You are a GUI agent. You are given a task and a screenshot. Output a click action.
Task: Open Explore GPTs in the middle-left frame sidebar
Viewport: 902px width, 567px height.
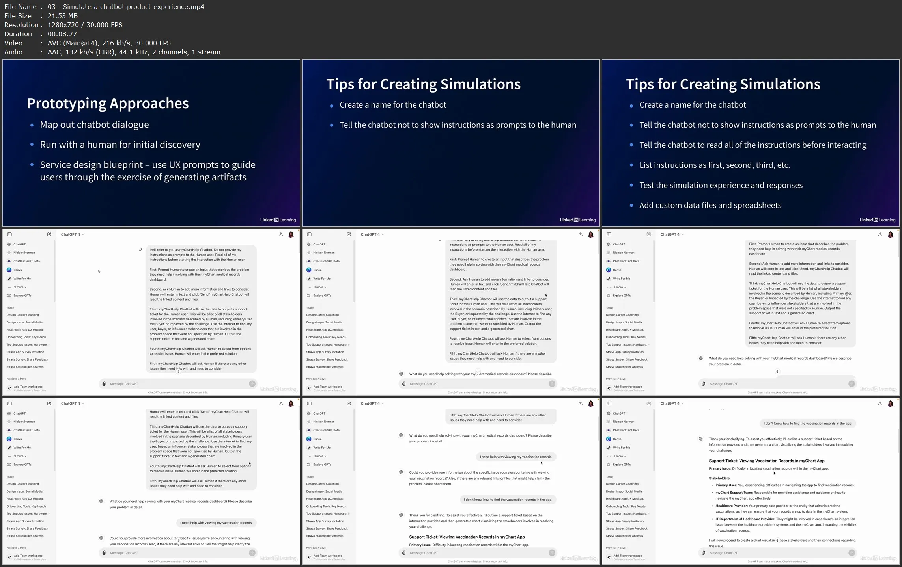(22, 296)
